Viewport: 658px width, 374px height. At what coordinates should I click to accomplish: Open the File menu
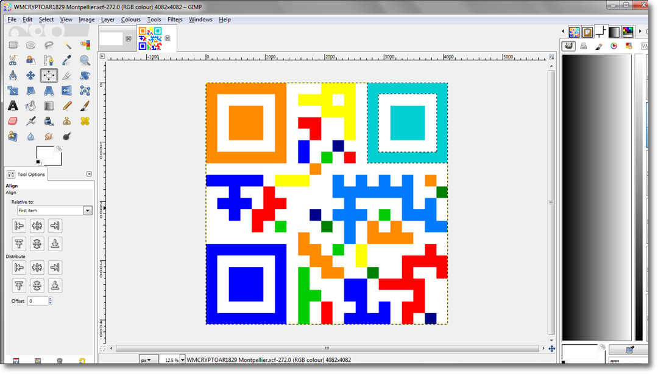(x=12, y=19)
